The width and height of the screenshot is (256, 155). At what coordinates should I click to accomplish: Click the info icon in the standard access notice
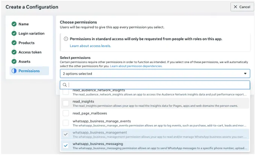click(x=66, y=39)
